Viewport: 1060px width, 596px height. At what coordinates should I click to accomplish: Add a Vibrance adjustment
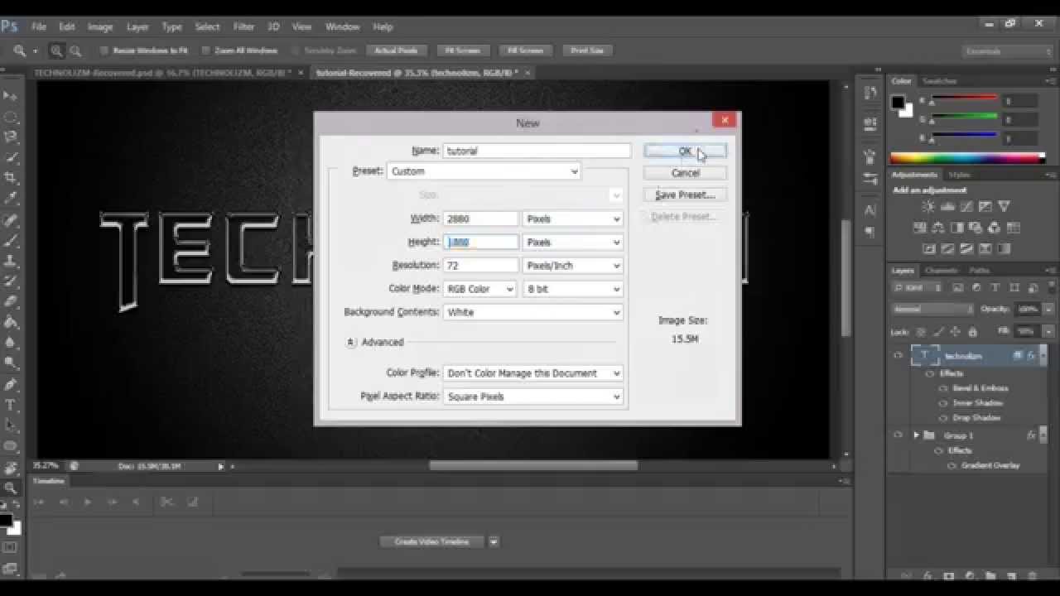tap(1005, 207)
